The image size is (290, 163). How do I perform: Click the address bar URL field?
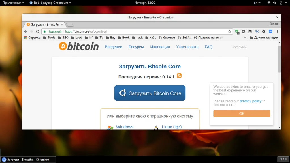coord(137,31)
